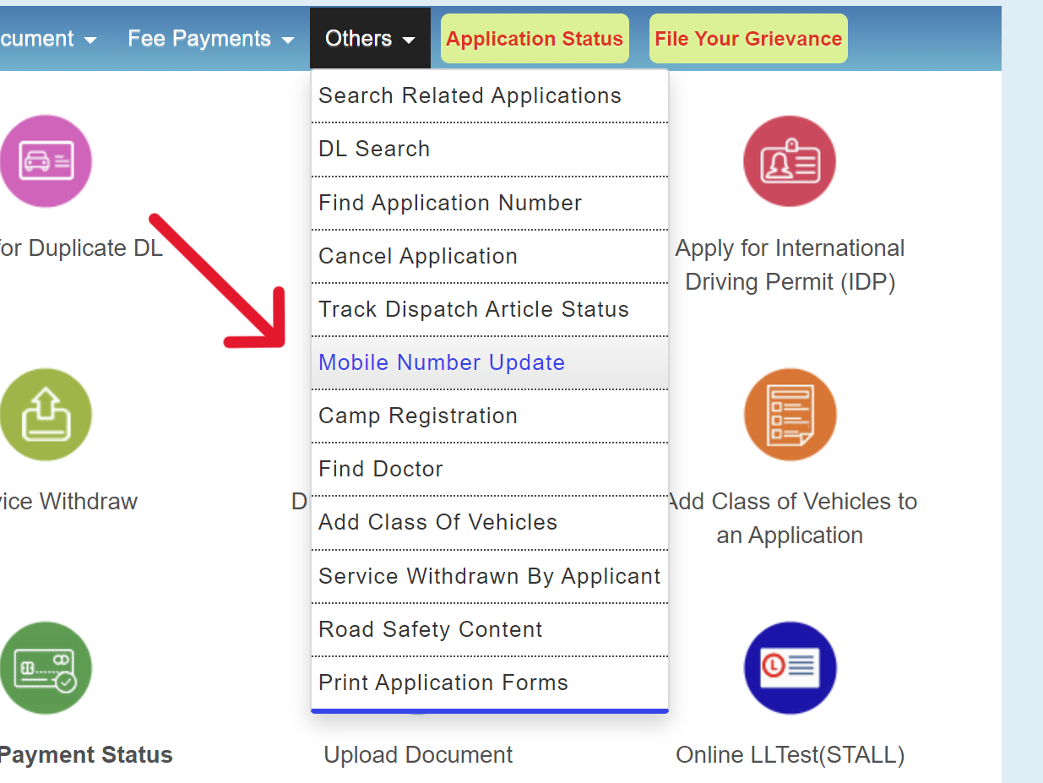Select Mobile Number Update from the menu
This screenshot has height=783, width=1043.
[442, 362]
